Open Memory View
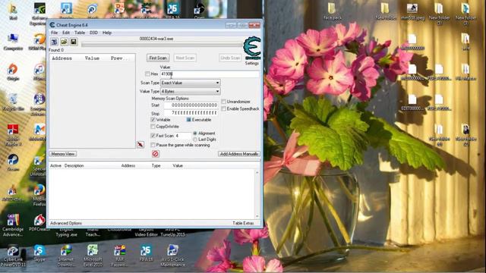Viewport: 486px width, 273px height. click(x=63, y=154)
